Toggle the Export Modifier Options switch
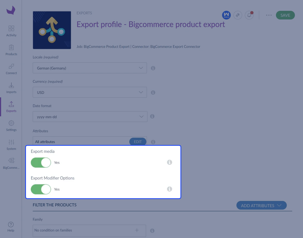Image resolution: width=303 pixels, height=238 pixels. coord(41,189)
